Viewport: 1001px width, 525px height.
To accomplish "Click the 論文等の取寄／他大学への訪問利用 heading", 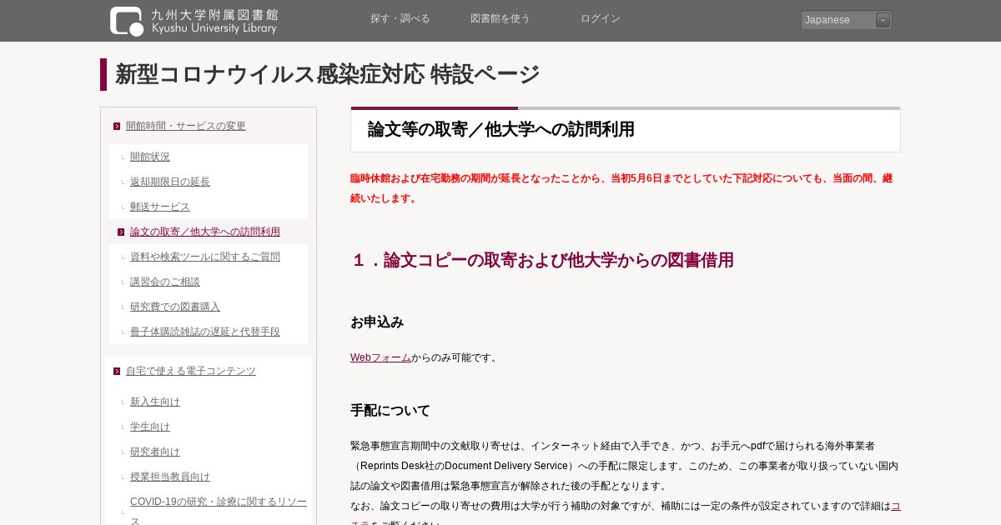I will click(x=501, y=129).
